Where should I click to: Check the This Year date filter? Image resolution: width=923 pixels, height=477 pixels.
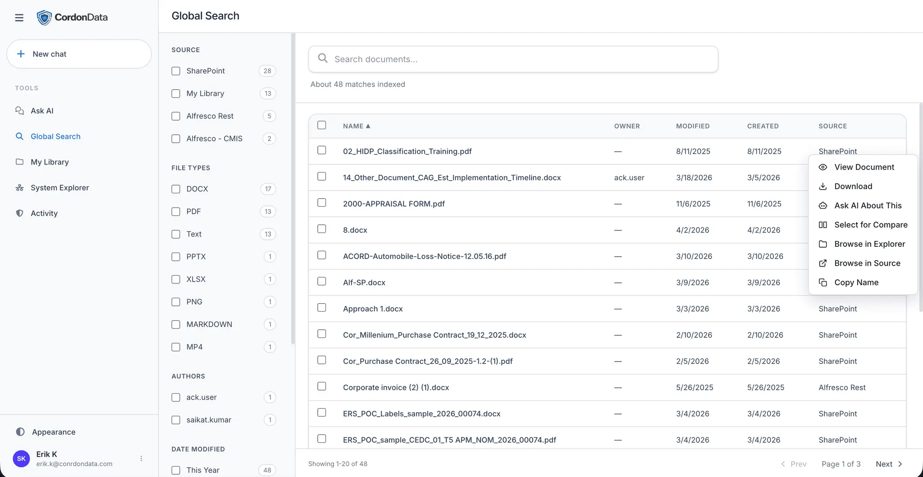[x=176, y=470]
